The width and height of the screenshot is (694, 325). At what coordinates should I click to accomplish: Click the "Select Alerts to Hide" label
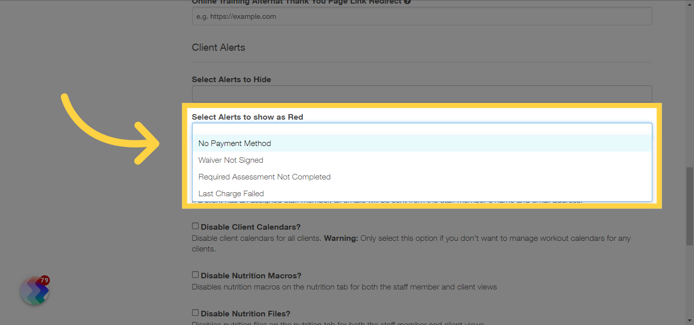pos(231,79)
